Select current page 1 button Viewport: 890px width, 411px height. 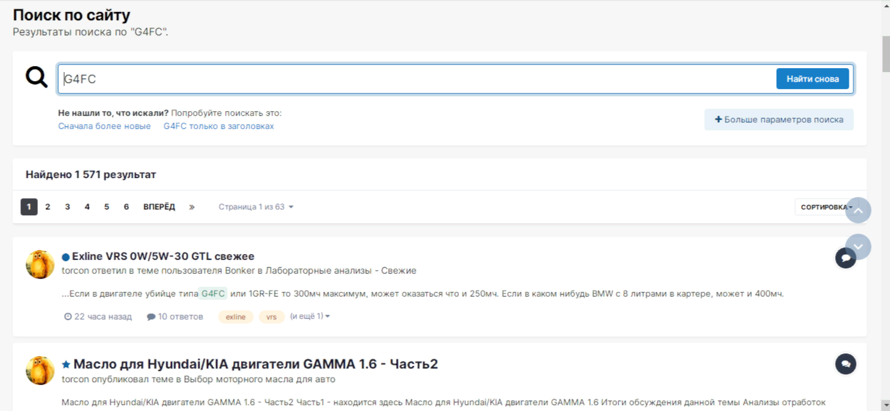[29, 207]
